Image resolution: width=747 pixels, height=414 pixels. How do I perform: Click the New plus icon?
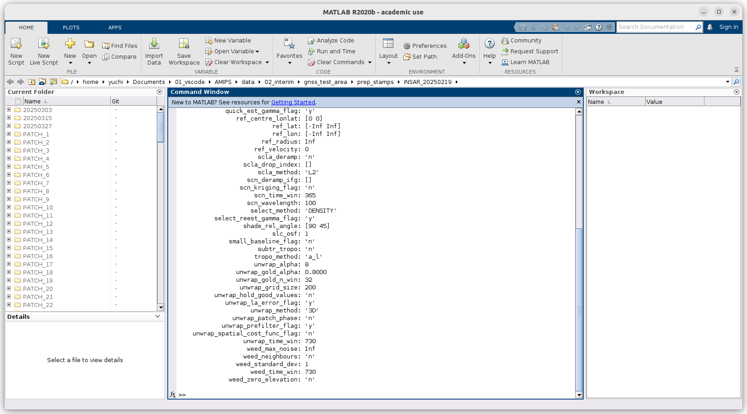(70, 44)
